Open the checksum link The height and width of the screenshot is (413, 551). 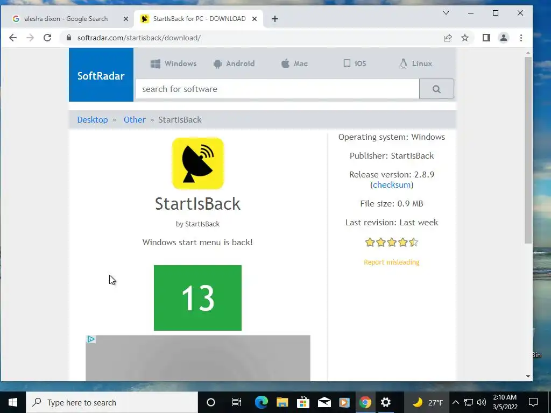392,185
